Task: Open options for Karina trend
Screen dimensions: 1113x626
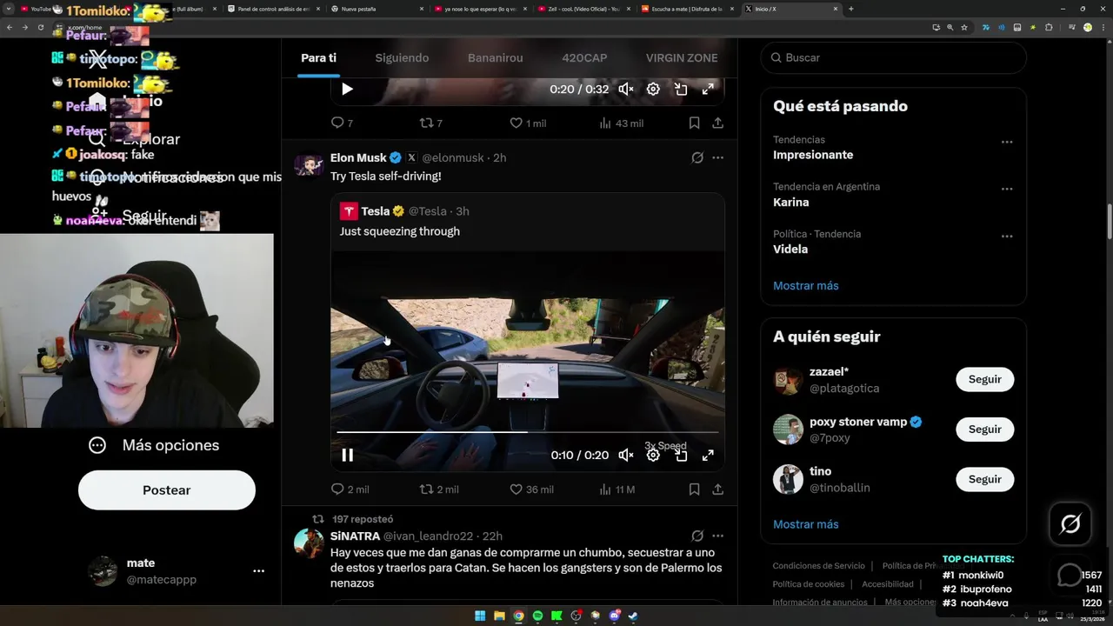Action: click(1006, 189)
